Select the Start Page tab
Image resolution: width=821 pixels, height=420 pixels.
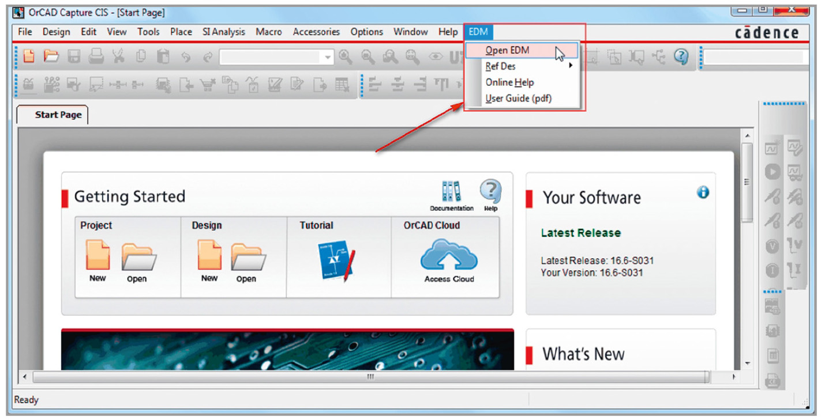[x=54, y=114]
